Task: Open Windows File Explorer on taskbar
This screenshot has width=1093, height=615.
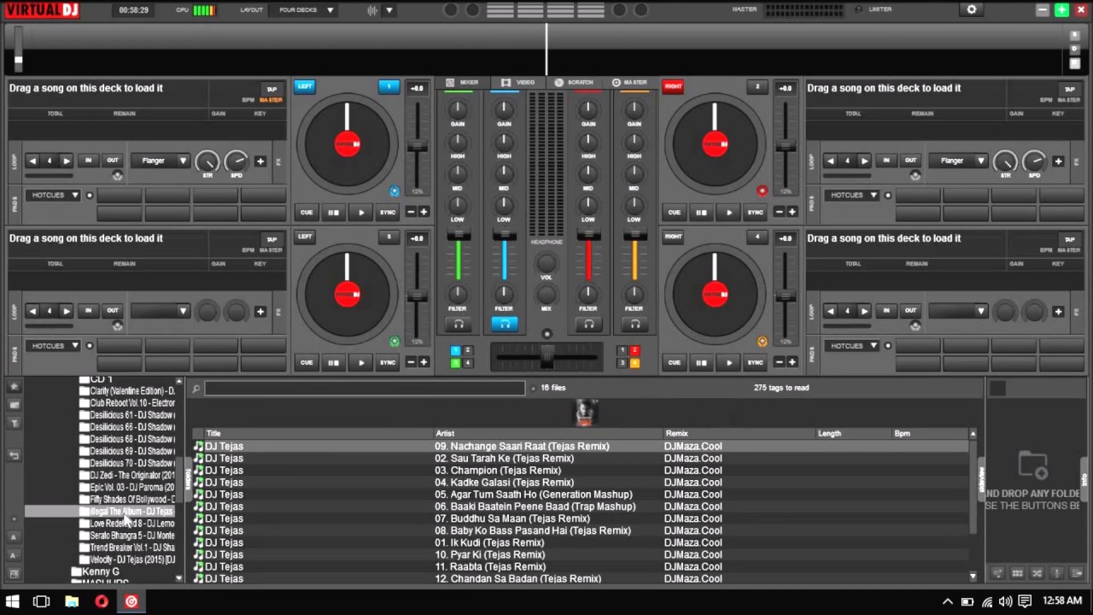Action: pyautogui.click(x=72, y=601)
